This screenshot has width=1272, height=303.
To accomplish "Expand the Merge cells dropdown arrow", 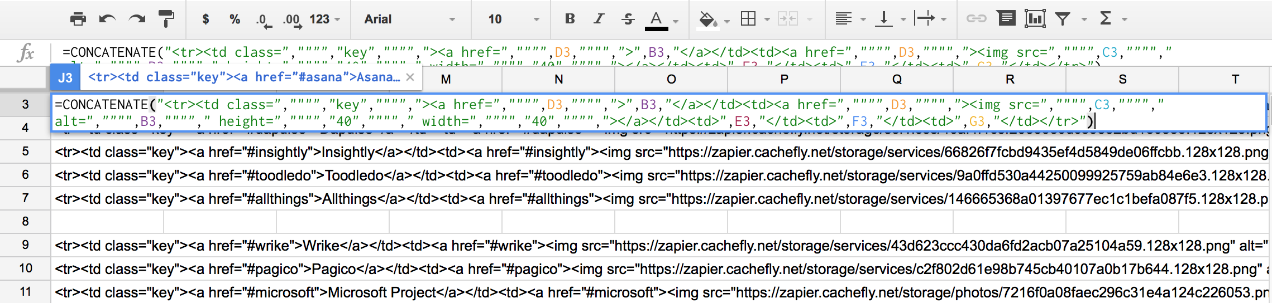I will pos(810,20).
